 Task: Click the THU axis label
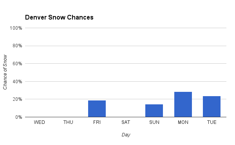[68, 122]
